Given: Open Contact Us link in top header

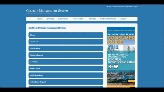Looking at the screenshot, I should click(122, 7).
